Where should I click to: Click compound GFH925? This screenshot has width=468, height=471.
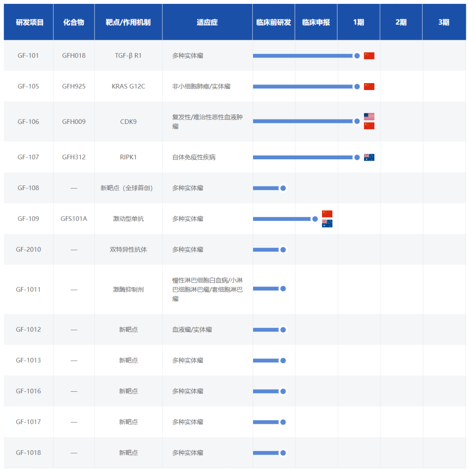point(74,87)
